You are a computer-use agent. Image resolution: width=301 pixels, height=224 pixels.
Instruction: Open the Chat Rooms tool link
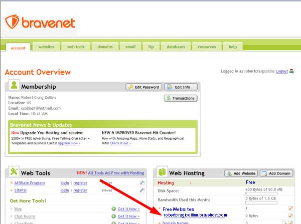pos(25,216)
